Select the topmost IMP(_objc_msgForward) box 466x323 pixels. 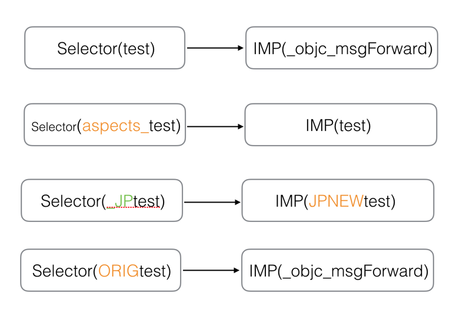(342, 48)
